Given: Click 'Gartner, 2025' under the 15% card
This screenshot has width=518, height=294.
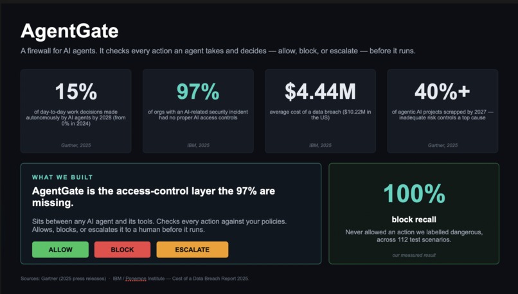Looking at the screenshot, I should point(76,145).
